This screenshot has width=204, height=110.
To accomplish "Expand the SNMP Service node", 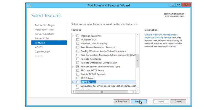I will [73, 82].
